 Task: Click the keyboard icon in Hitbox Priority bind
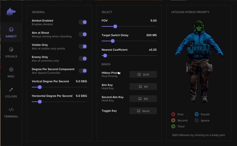(139, 74)
